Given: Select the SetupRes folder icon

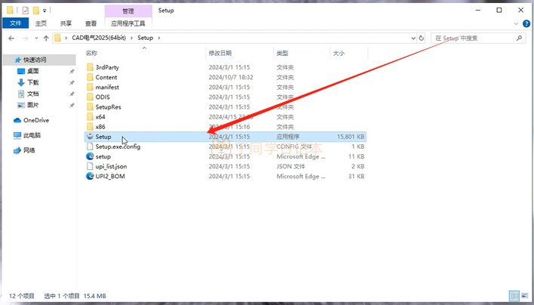Looking at the screenshot, I should 90,106.
